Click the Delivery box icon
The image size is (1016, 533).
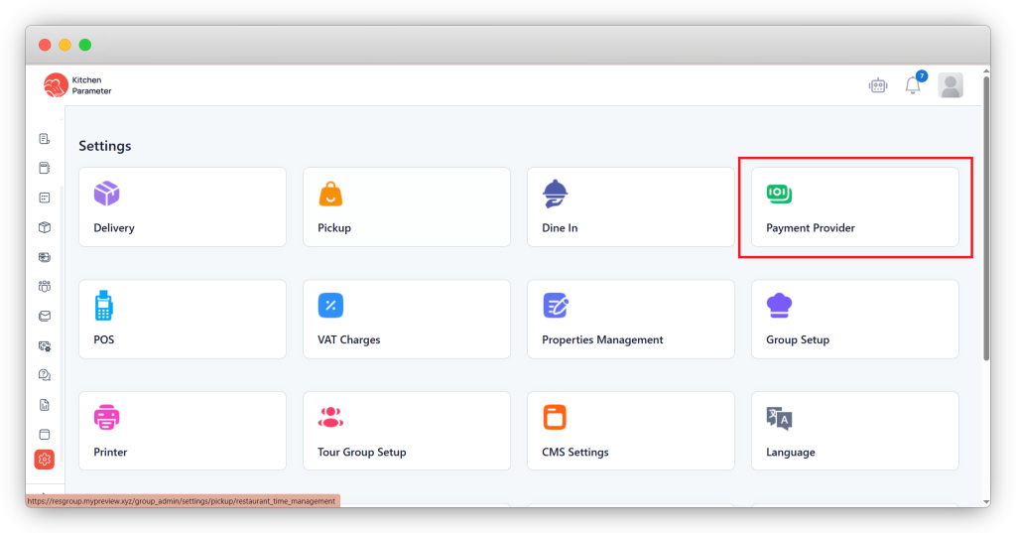pos(107,194)
